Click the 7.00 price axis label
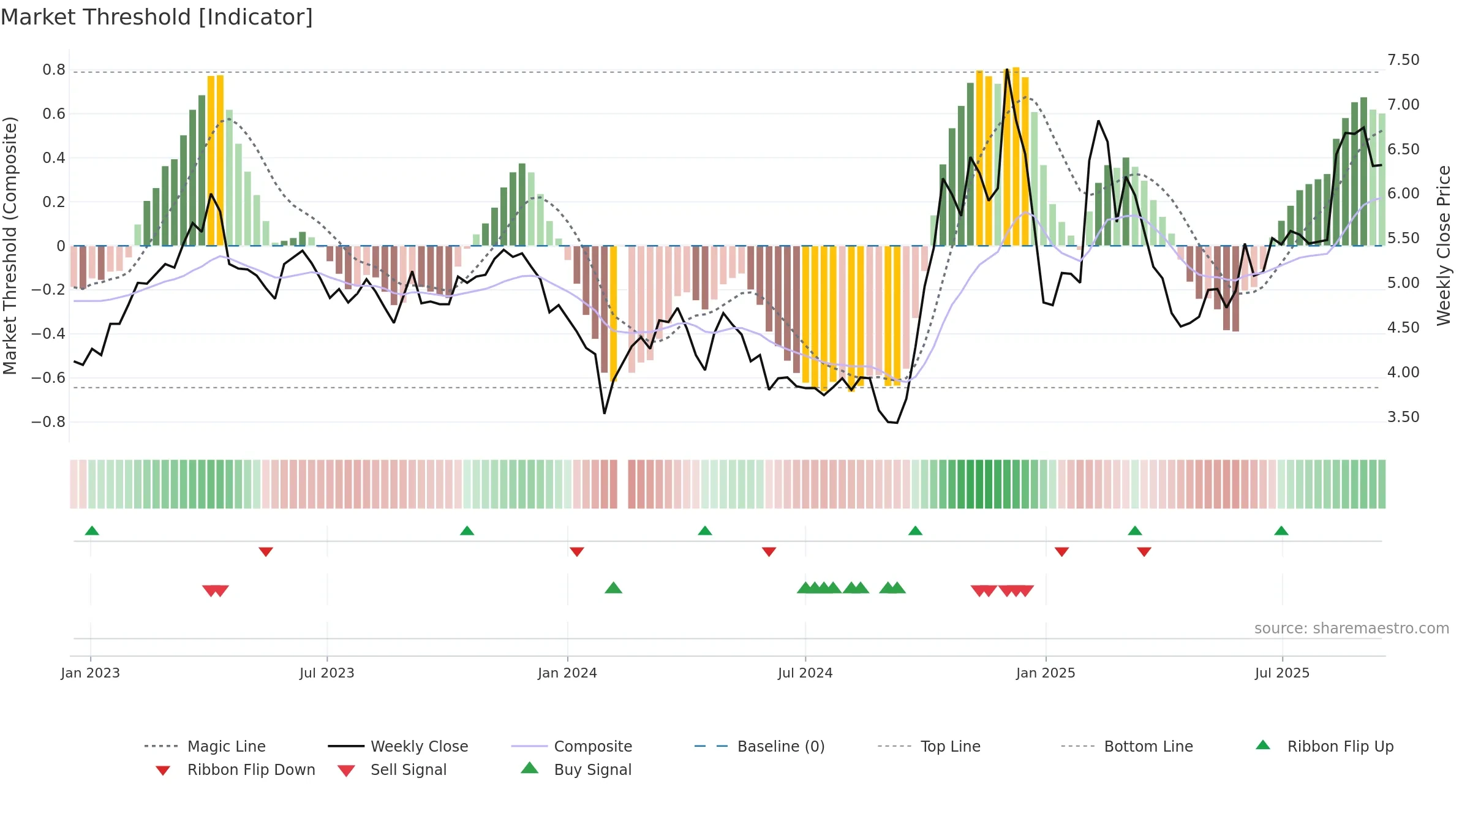 [1403, 105]
